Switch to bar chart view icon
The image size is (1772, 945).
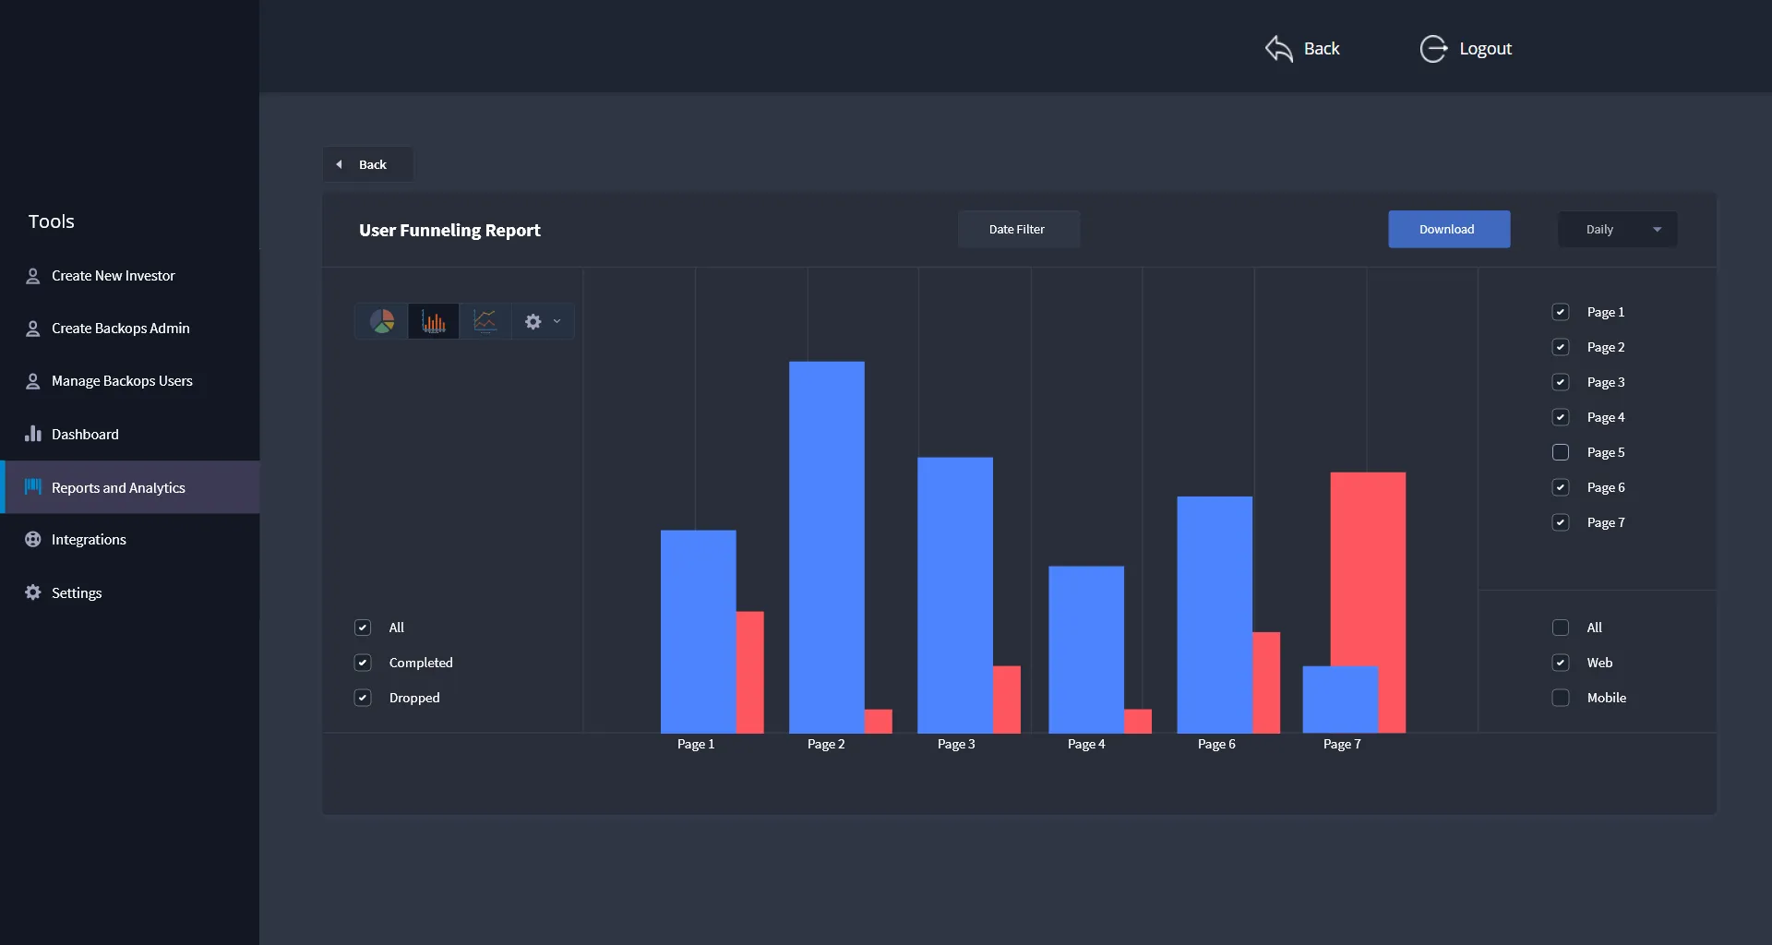coord(434,321)
